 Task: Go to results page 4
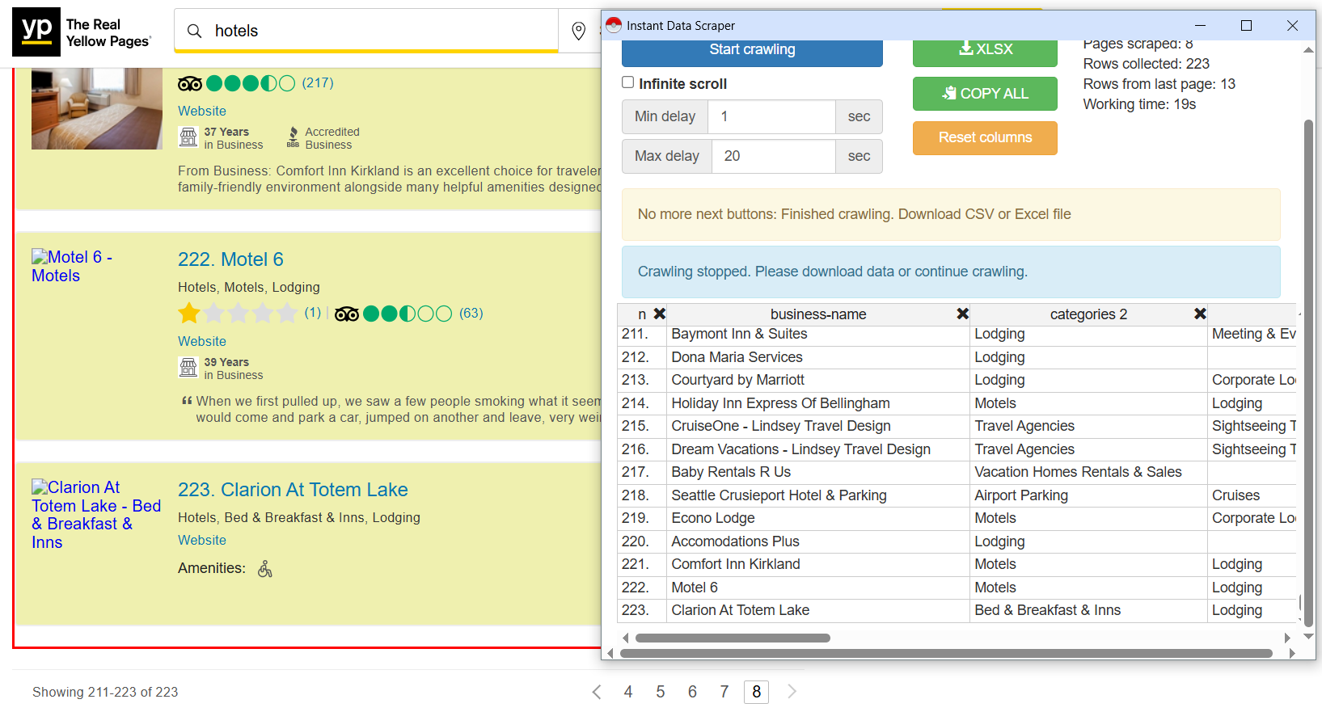tap(628, 692)
